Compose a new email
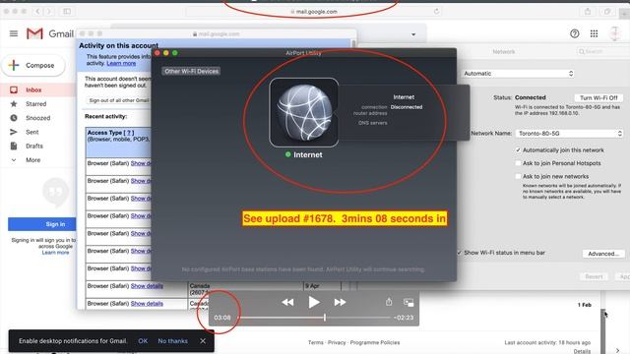The width and height of the screenshot is (630, 354). (33, 65)
